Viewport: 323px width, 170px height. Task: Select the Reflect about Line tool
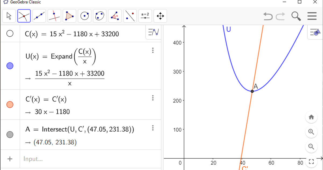click(x=130, y=16)
